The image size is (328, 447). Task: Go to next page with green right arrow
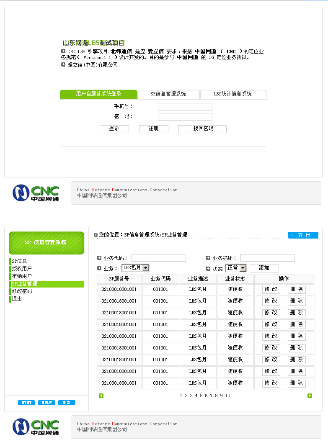(x=310, y=396)
